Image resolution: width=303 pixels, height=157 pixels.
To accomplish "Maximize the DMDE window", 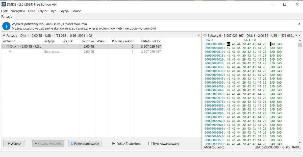I will 285,4.
